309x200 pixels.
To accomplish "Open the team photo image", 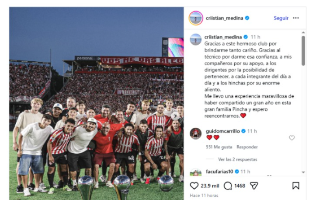I will [96, 104].
